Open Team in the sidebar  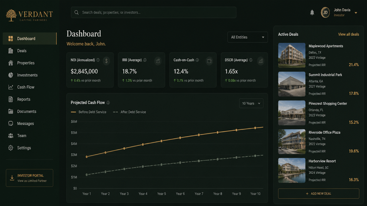tap(30, 136)
